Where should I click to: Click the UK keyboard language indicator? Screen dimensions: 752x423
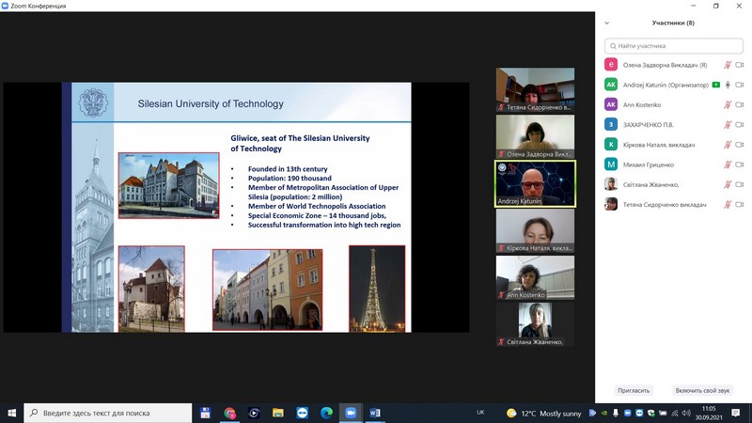481,412
